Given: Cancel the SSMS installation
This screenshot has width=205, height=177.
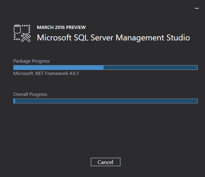Looking at the screenshot, I should click(x=106, y=162).
